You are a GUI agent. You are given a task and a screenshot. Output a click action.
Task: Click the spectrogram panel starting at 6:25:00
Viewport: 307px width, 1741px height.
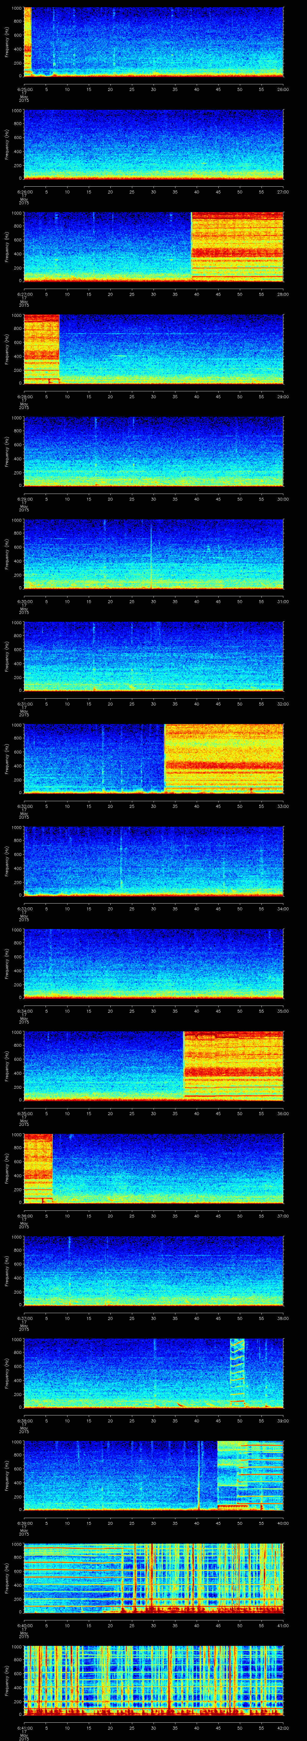coord(153,42)
